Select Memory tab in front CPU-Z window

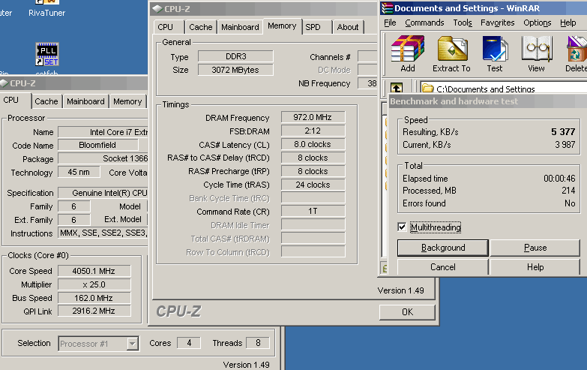click(x=282, y=26)
